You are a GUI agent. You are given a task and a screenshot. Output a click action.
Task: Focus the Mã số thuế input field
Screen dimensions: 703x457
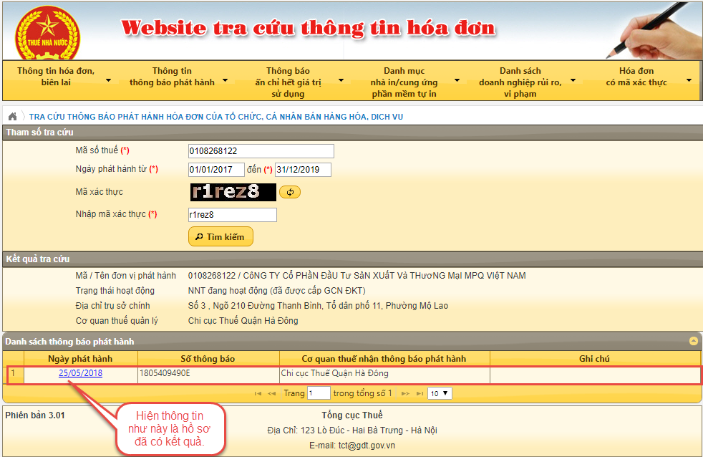point(261,151)
